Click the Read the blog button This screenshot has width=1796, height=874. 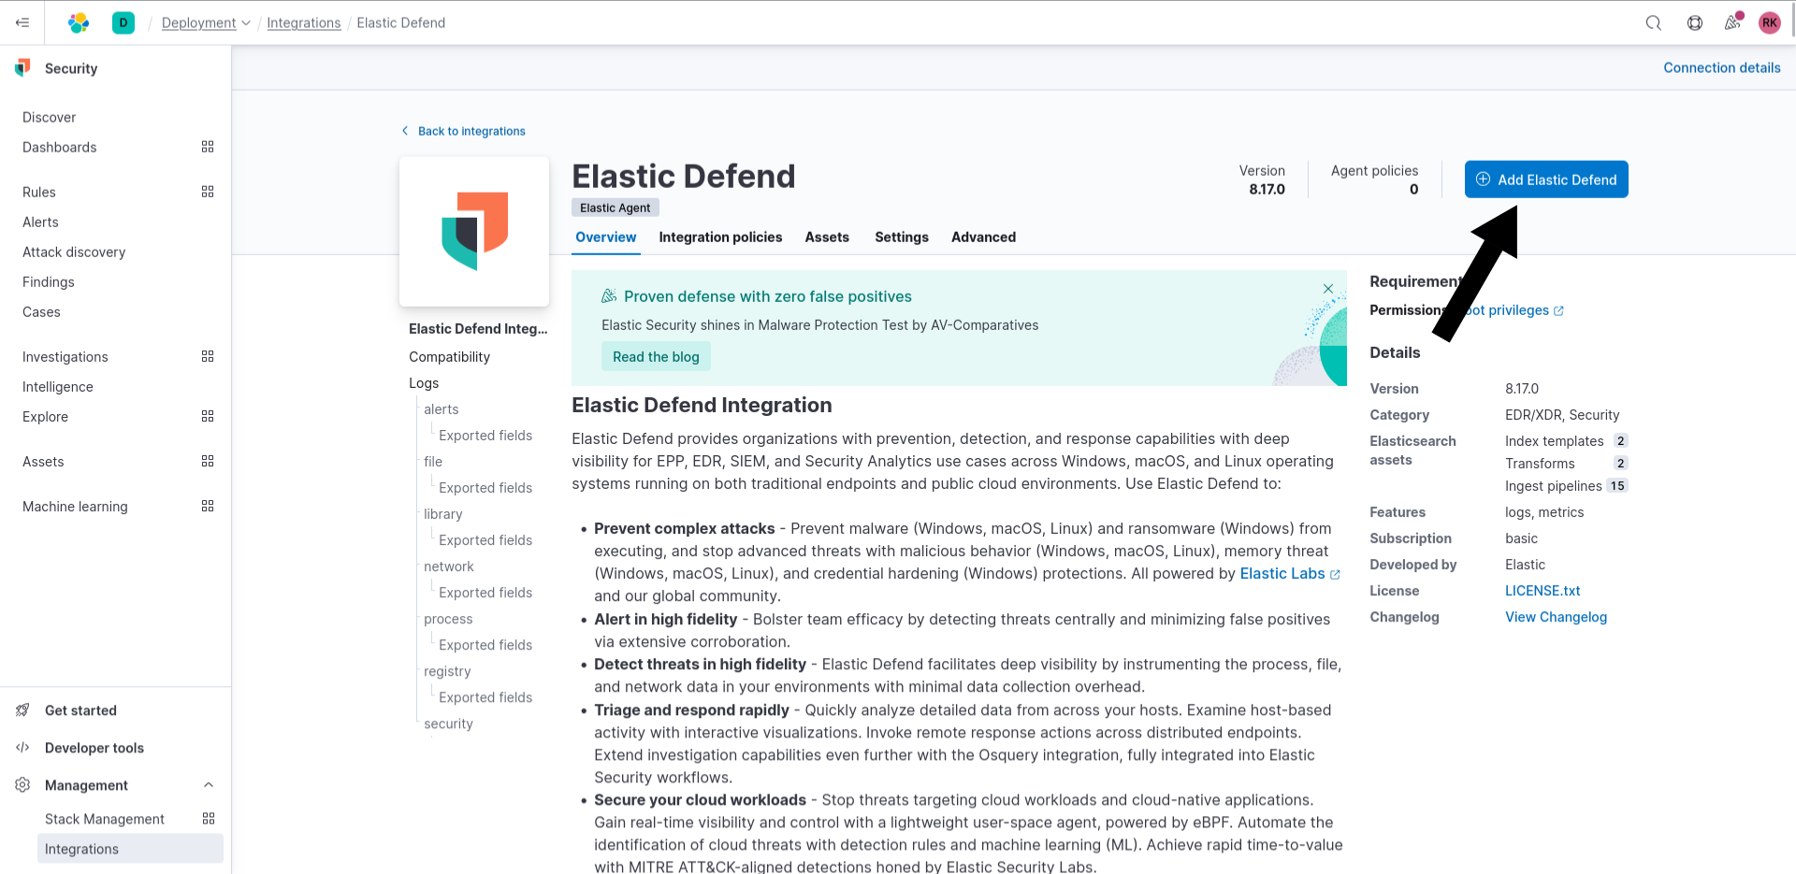656,357
